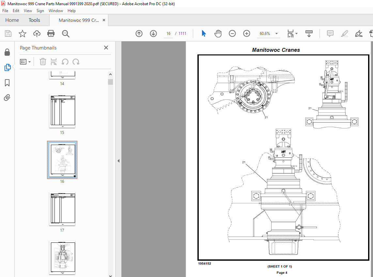The image size is (373, 277).
Task: Click the page number input field
Action: point(168,34)
